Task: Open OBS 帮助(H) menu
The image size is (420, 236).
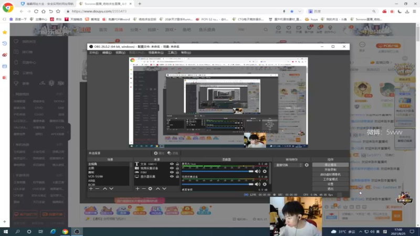Action: click(x=186, y=53)
